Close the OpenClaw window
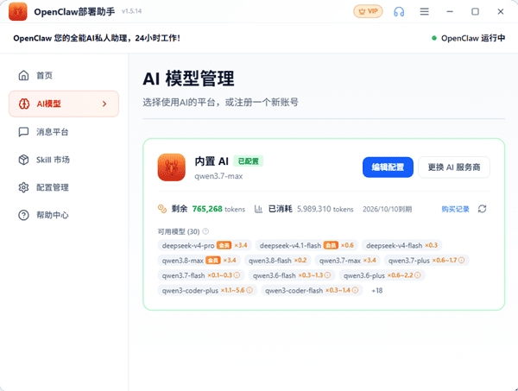 click(501, 11)
